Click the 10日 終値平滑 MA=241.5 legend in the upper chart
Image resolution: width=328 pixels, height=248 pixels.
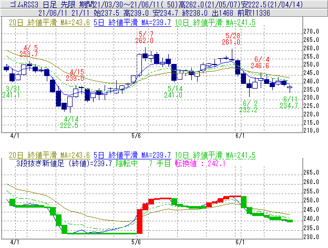(x=215, y=23)
